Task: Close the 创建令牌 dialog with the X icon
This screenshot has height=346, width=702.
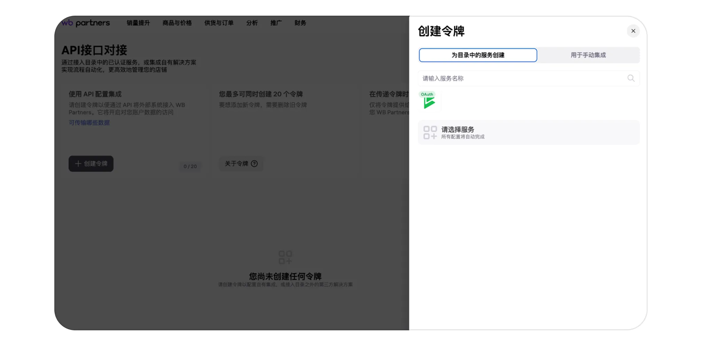Action: 633,31
